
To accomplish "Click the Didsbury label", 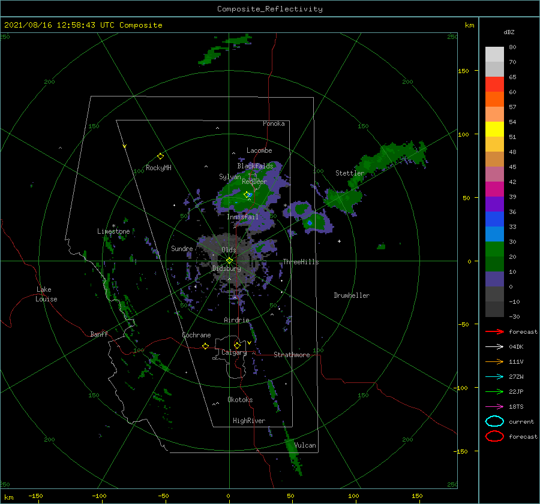I will [227, 268].
